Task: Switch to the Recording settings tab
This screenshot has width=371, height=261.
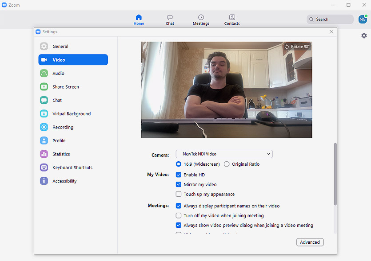Action: pyautogui.click(x=63, y=127)
